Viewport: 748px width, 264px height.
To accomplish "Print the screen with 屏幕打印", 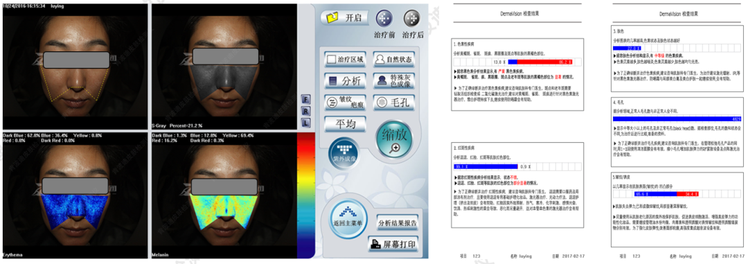I will click(394, 243).
